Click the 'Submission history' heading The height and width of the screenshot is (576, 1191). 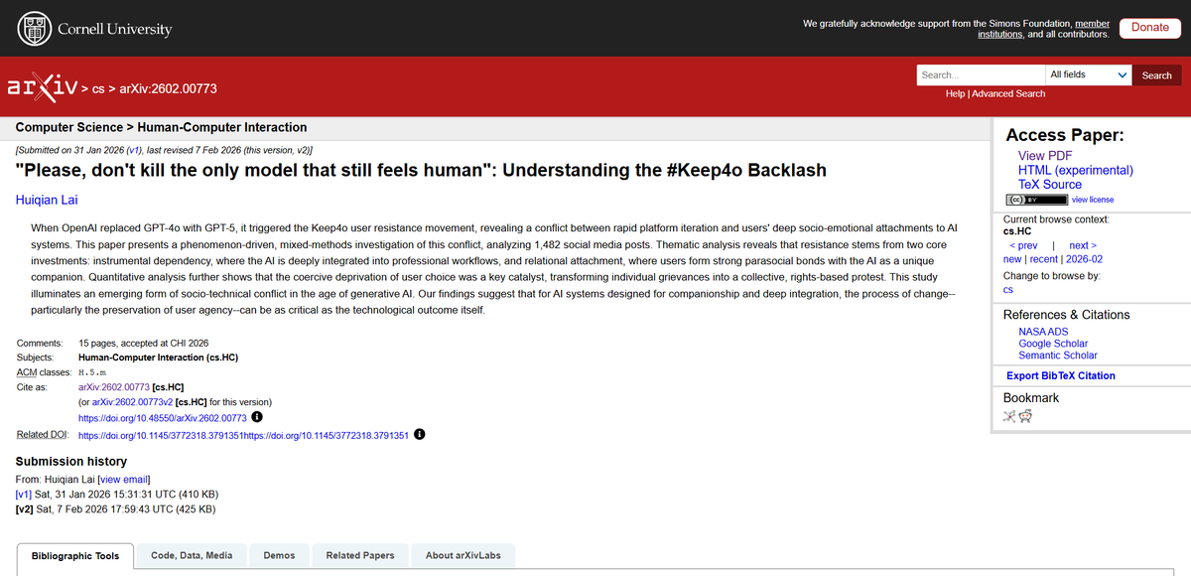pyautogui.click(x=71, y=461)
